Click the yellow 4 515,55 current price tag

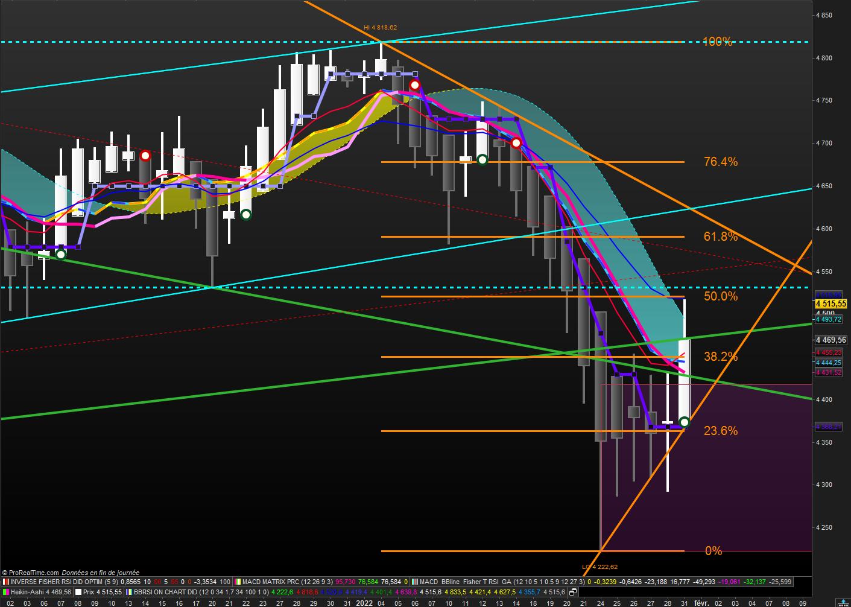tap(831, 303)
